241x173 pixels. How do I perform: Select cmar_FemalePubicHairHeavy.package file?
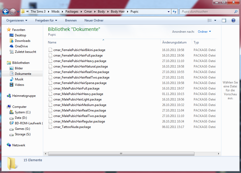click(80, 61)
